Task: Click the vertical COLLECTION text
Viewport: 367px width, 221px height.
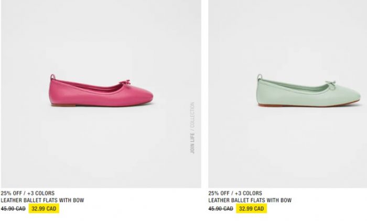Action: pyautogui.click(x=192, y=115)
